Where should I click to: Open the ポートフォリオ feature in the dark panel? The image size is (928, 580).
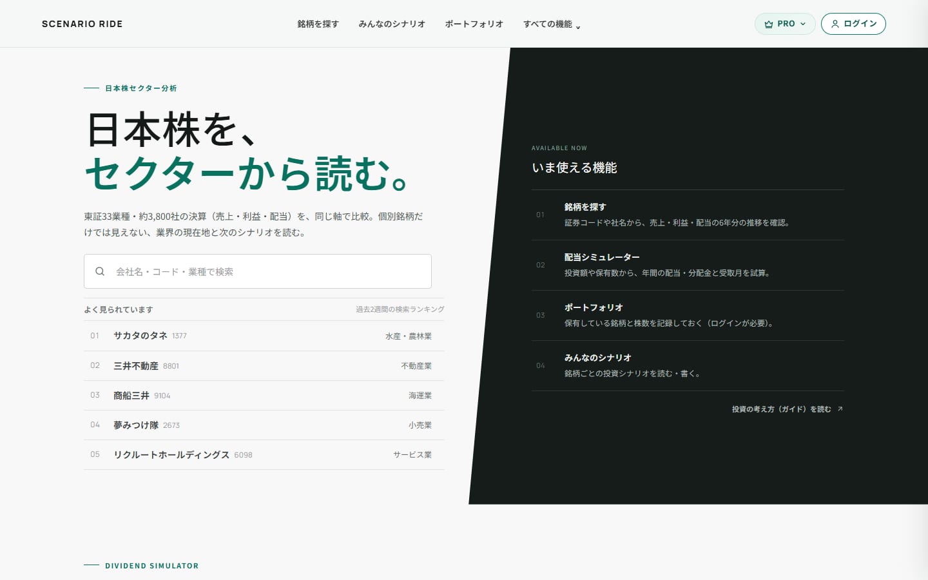coord(688,315)
